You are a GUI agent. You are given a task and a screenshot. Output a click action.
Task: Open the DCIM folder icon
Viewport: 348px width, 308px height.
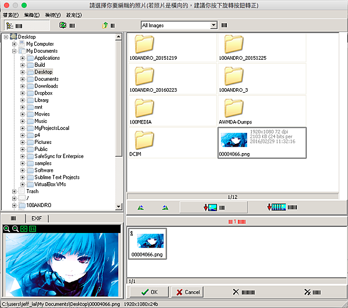(144, 140)
